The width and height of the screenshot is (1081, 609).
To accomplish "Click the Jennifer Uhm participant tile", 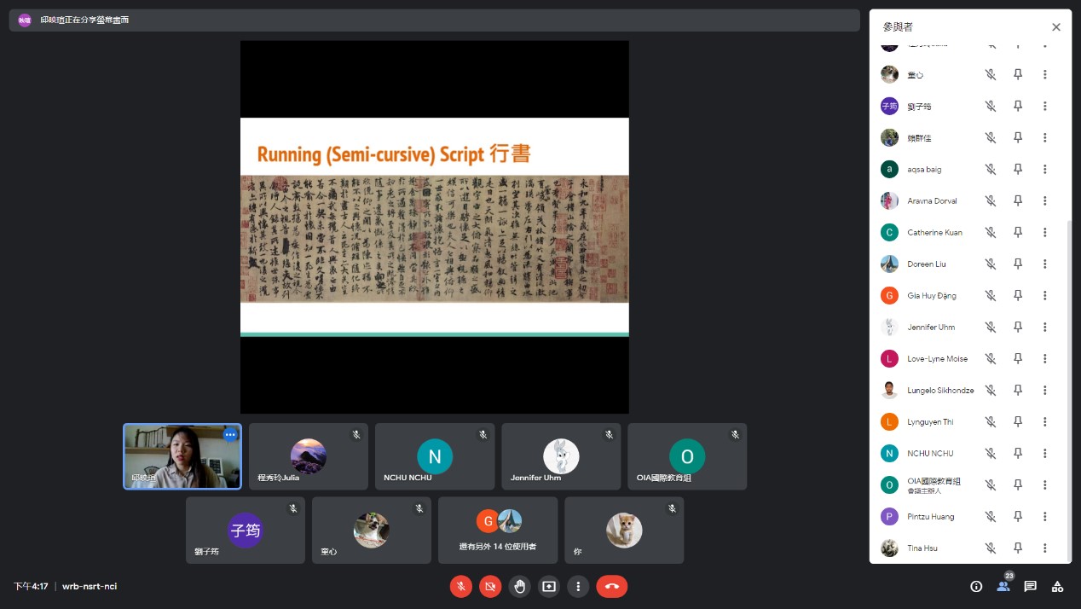I will [x=561, y=456].
